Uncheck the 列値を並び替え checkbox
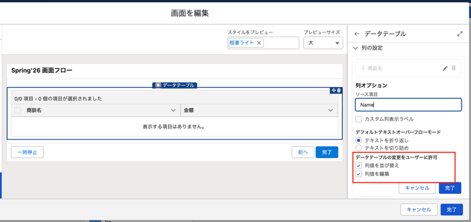 [x=359, y=166]
